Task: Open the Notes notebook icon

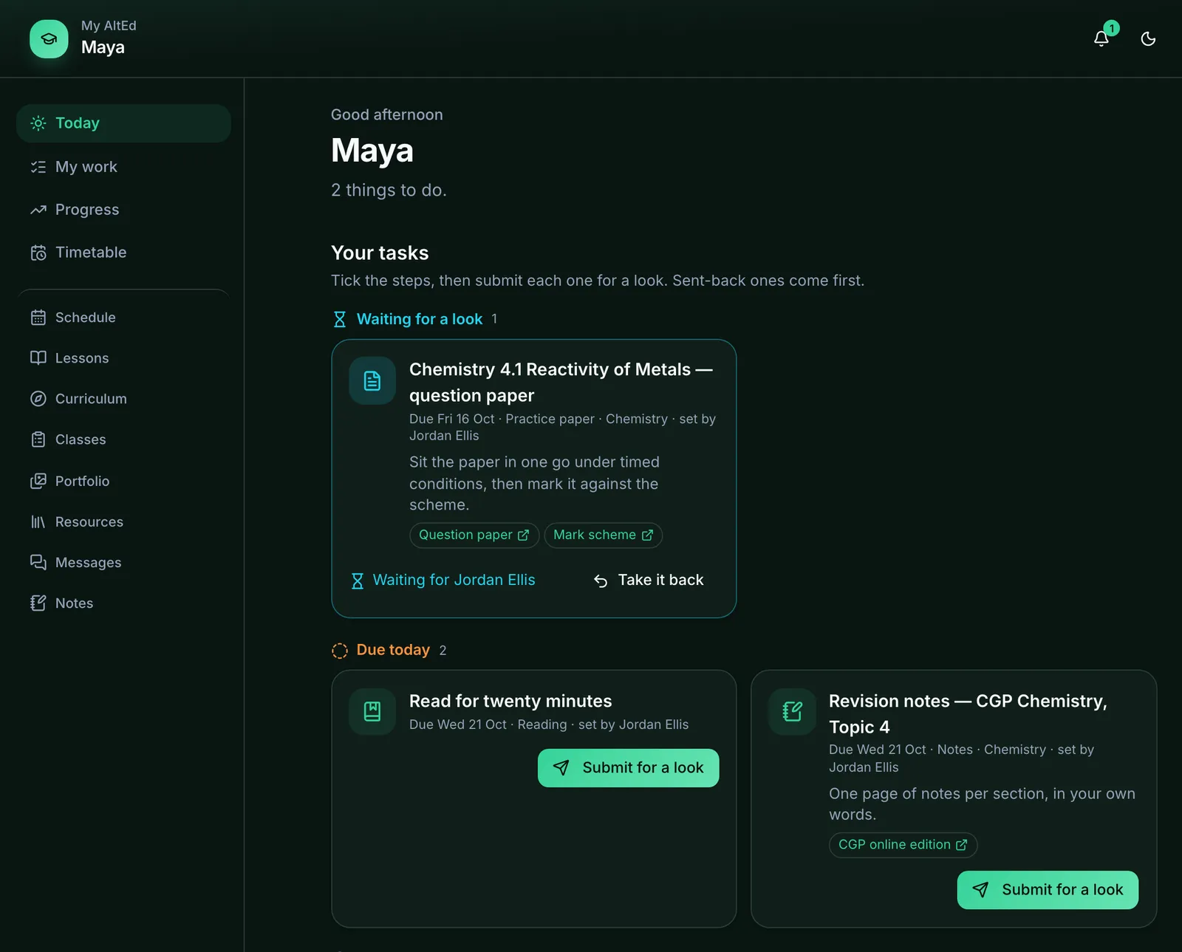Action: tap(38, 603)
